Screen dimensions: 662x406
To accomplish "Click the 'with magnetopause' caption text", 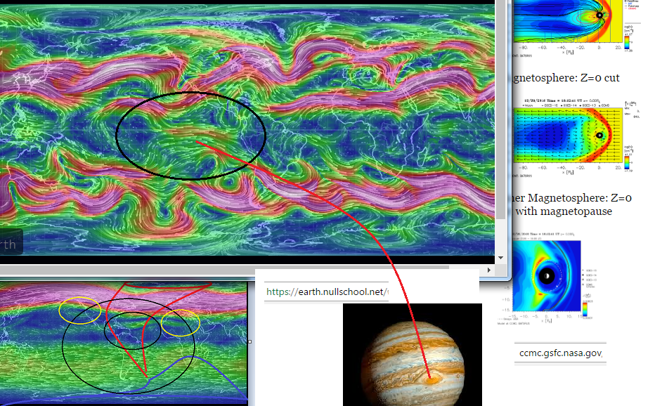I will [564, 211].
